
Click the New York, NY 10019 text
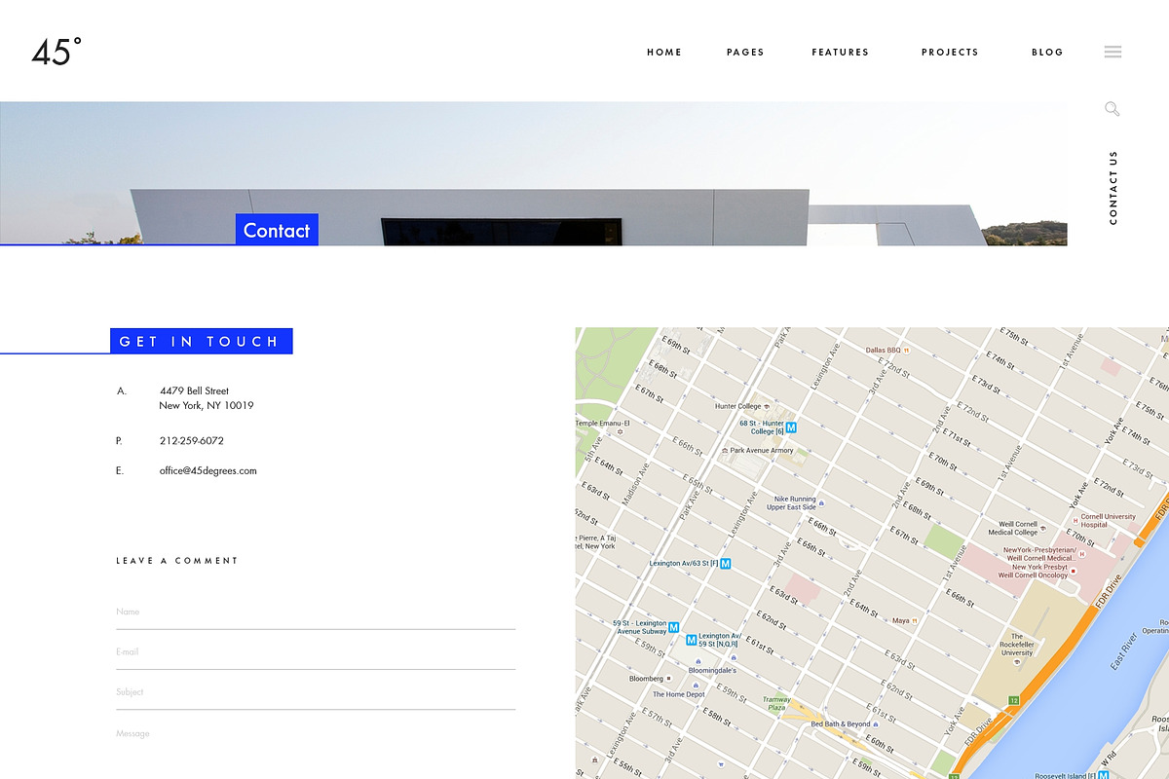[x=207, y=406]
